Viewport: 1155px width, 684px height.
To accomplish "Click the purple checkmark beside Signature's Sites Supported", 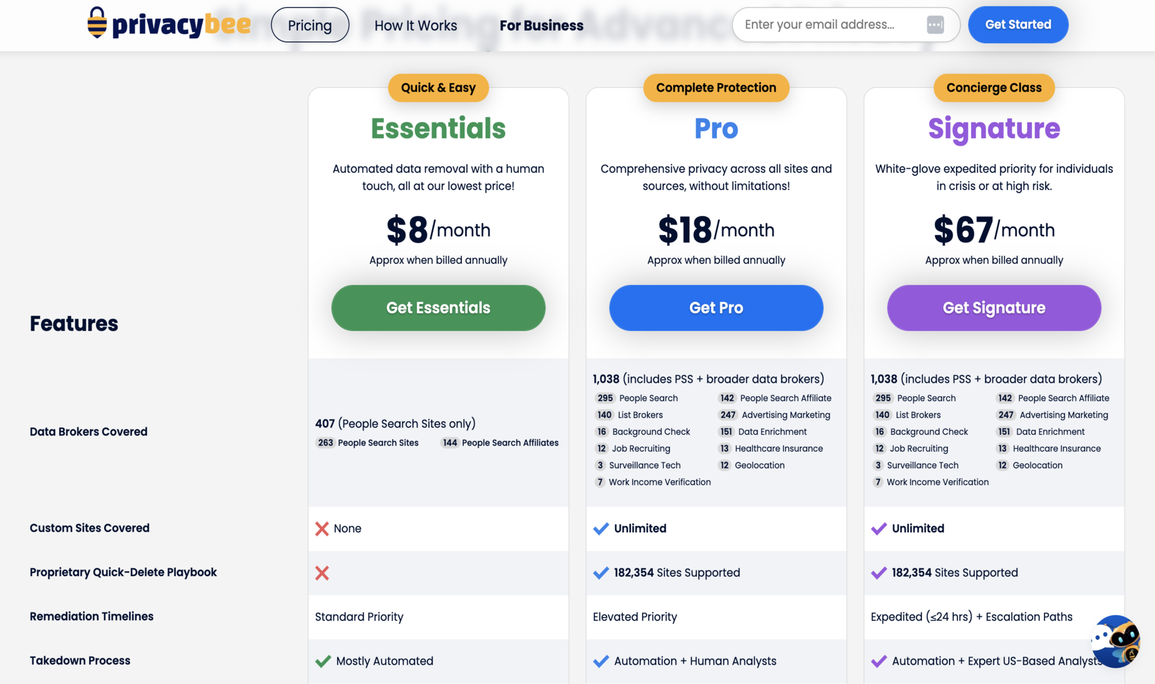I will (x=878, y=573).
